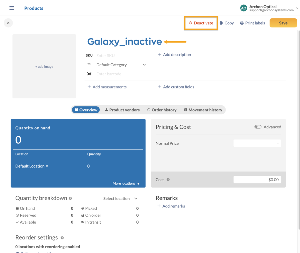Switch to the Order history tab
This screenshot has height=253, width=300.
tap(162, 110)
